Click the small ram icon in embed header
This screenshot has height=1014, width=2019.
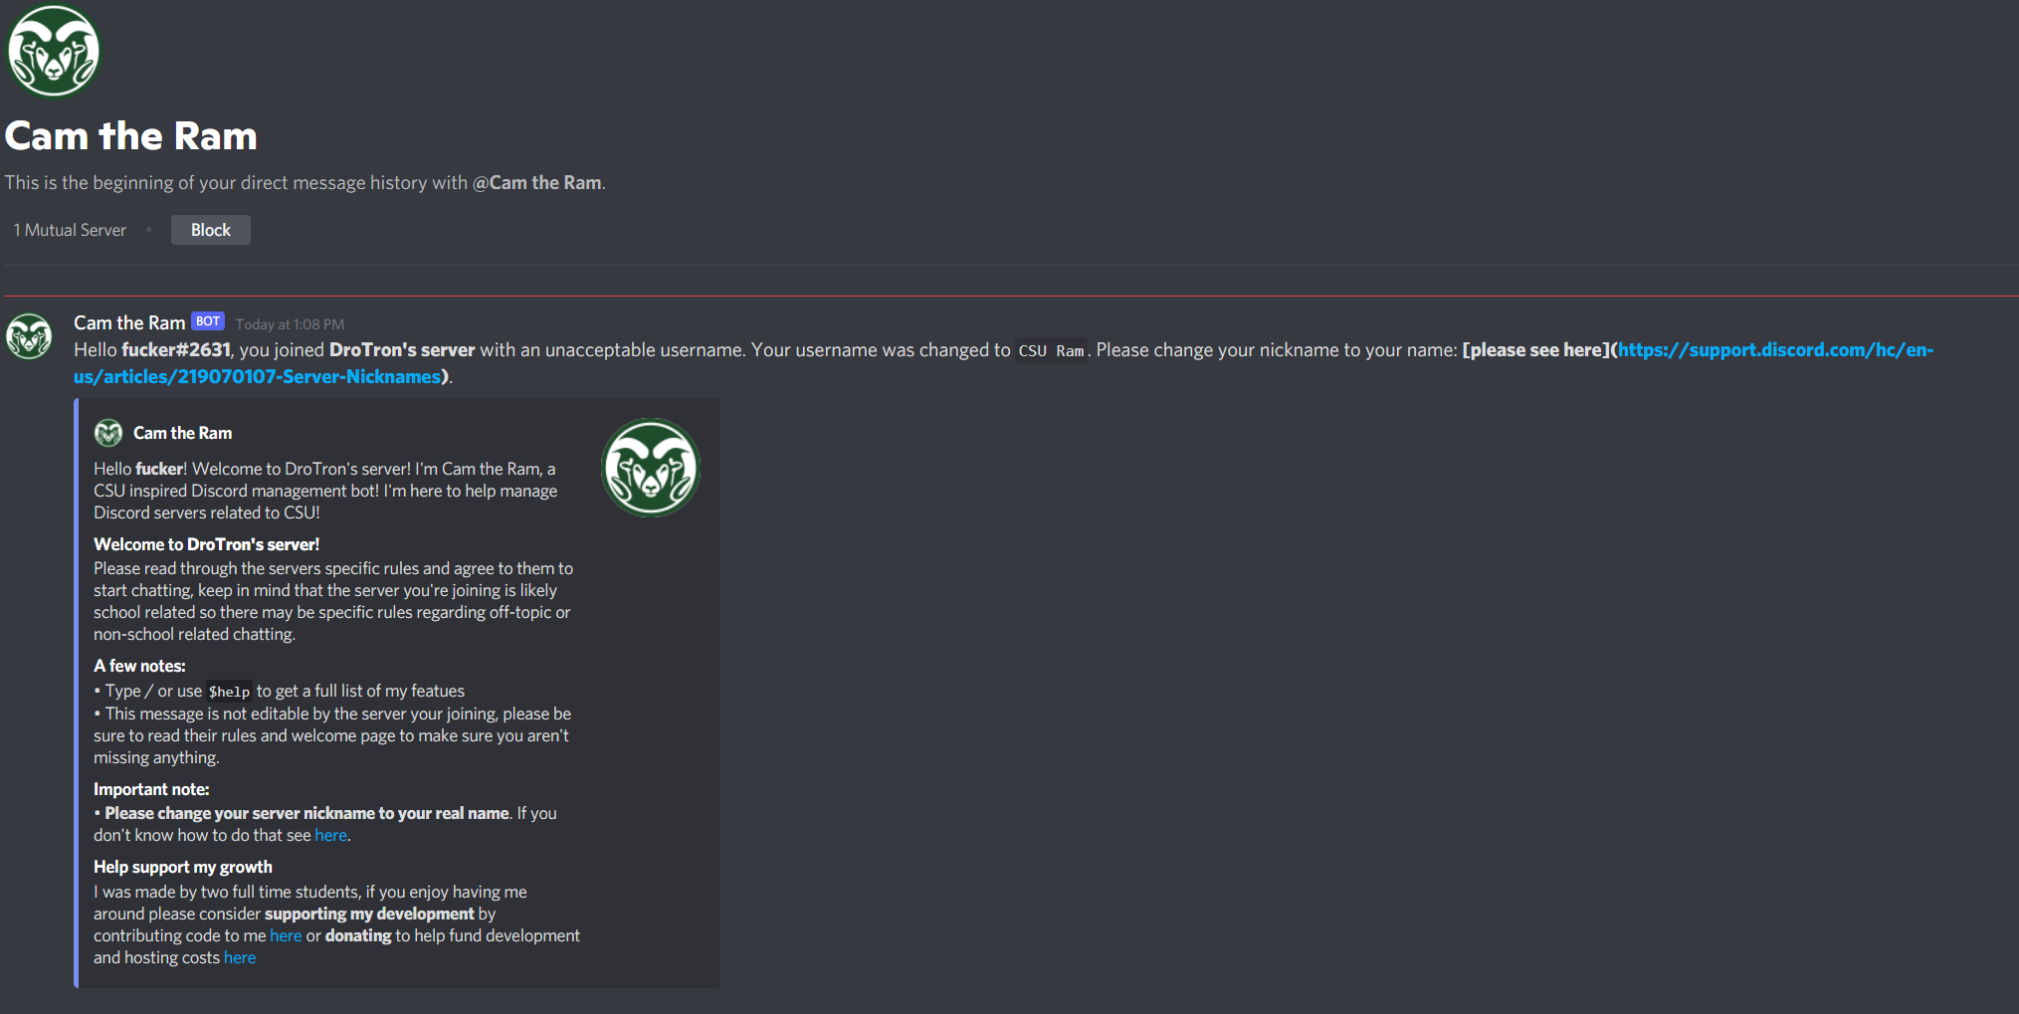tap(108, 433)
